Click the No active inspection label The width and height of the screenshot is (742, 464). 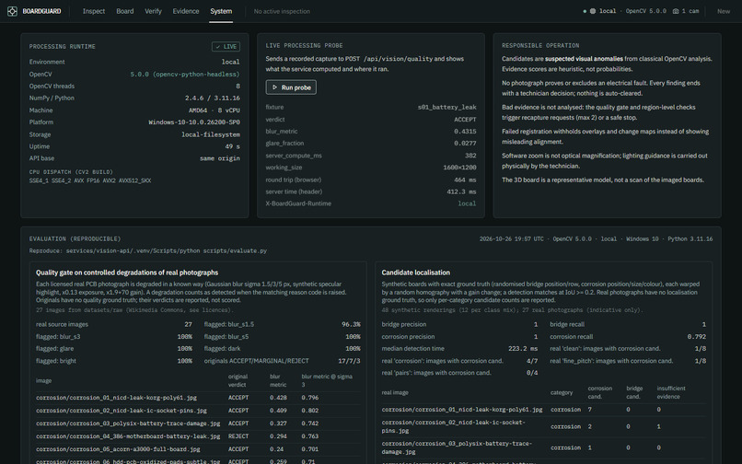point(282,11)
